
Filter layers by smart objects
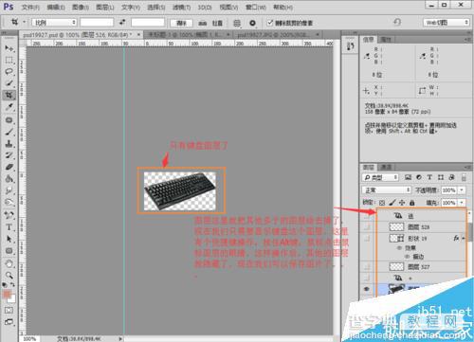(451, 177)
